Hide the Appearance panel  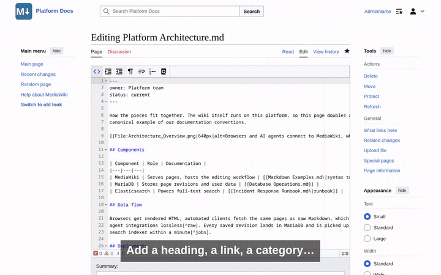point(402,191)
